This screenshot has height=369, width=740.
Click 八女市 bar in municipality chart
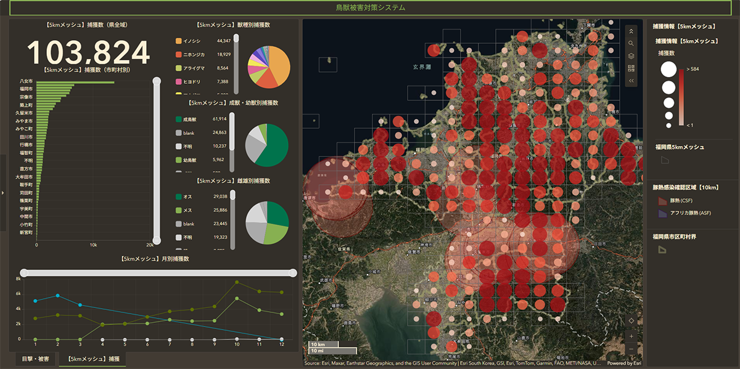(x=75, y=81)
